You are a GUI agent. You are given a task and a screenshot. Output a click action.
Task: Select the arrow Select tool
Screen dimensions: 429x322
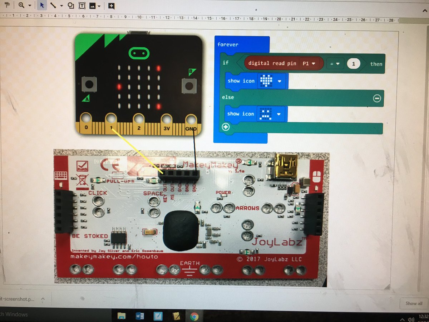[x=42, y=5]
